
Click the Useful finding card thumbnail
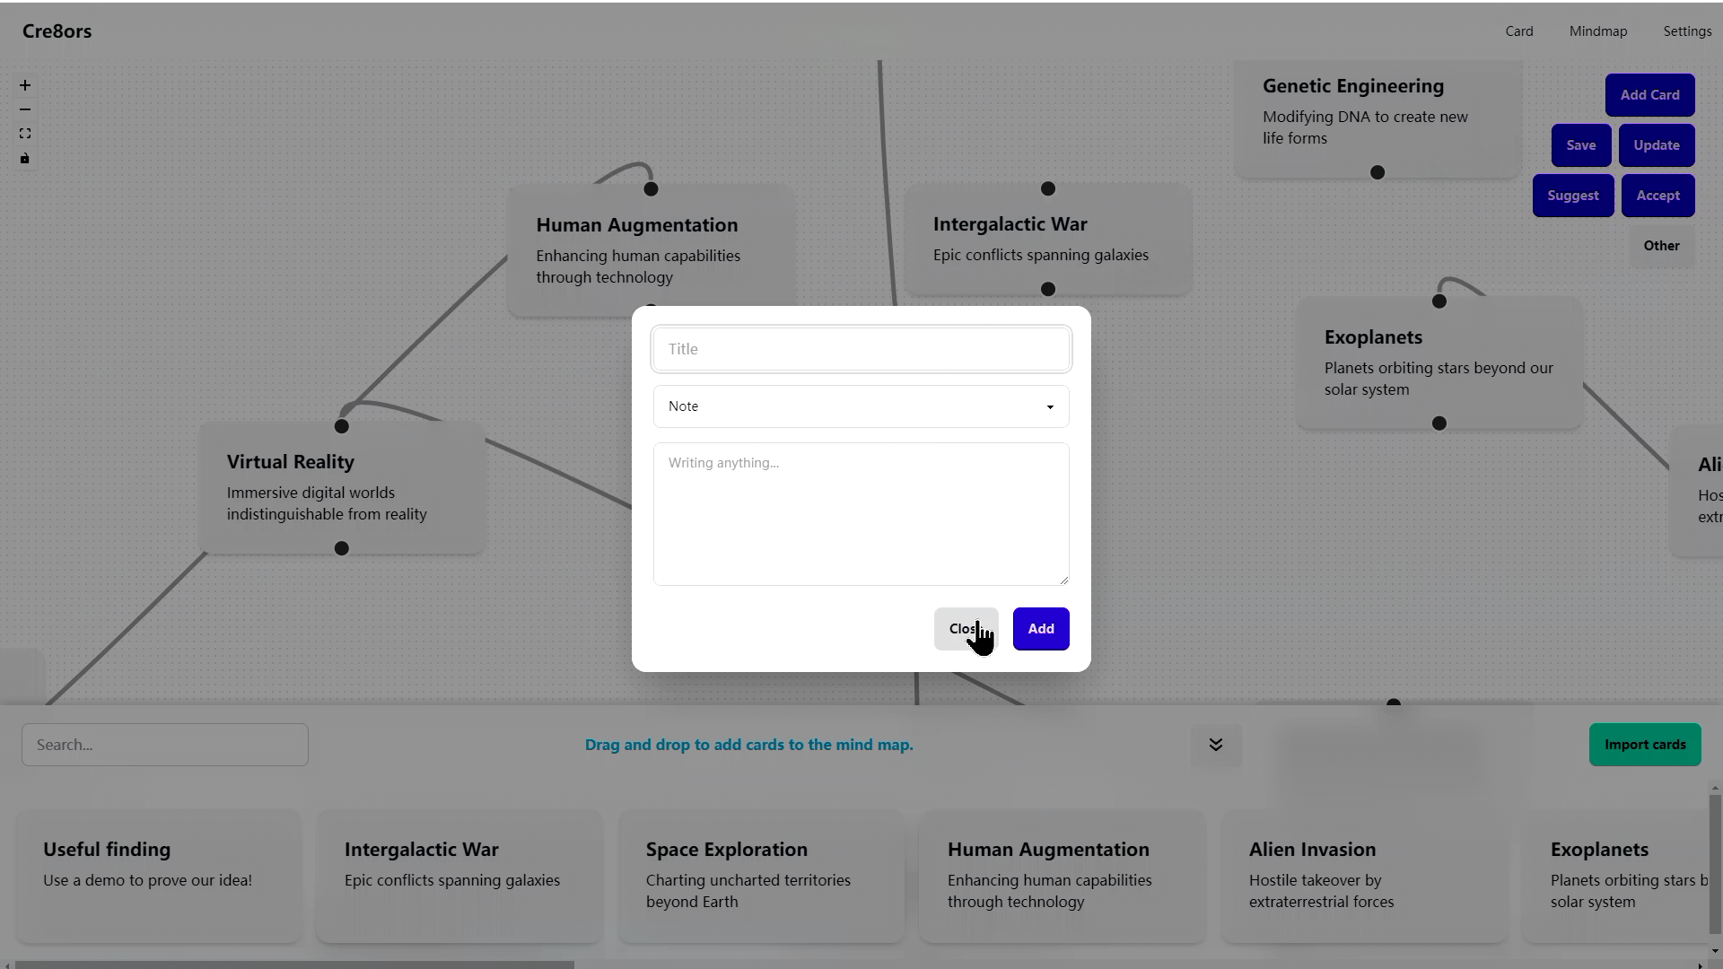tap(159, 876)
